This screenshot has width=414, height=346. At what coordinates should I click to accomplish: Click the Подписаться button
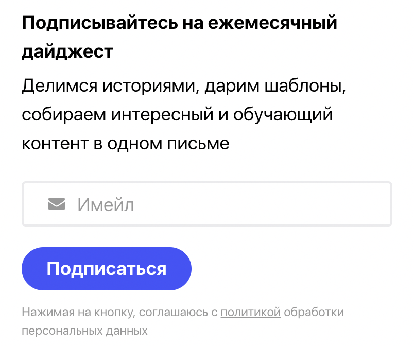[x=107, y=269]
